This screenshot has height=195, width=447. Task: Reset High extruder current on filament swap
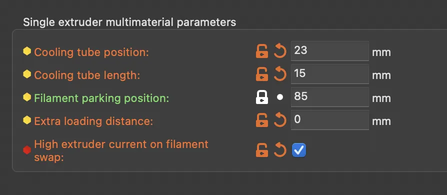pos(280,150)
